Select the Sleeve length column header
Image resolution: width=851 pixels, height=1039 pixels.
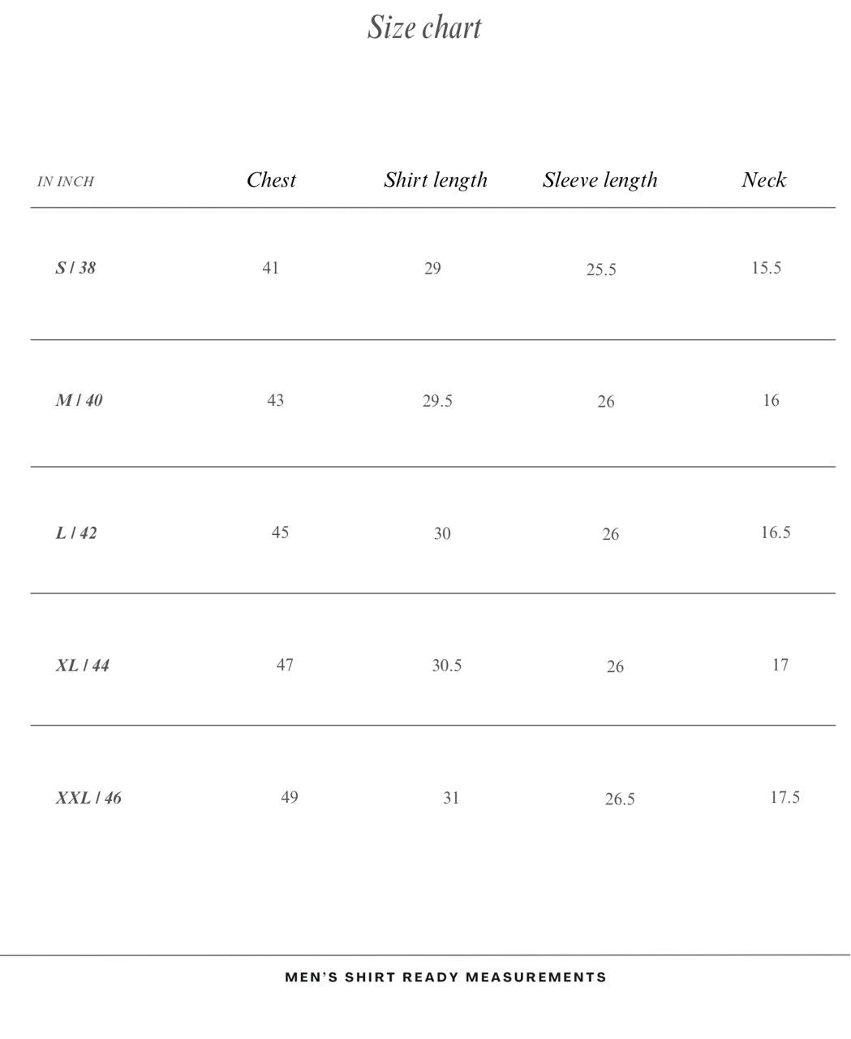600,180
